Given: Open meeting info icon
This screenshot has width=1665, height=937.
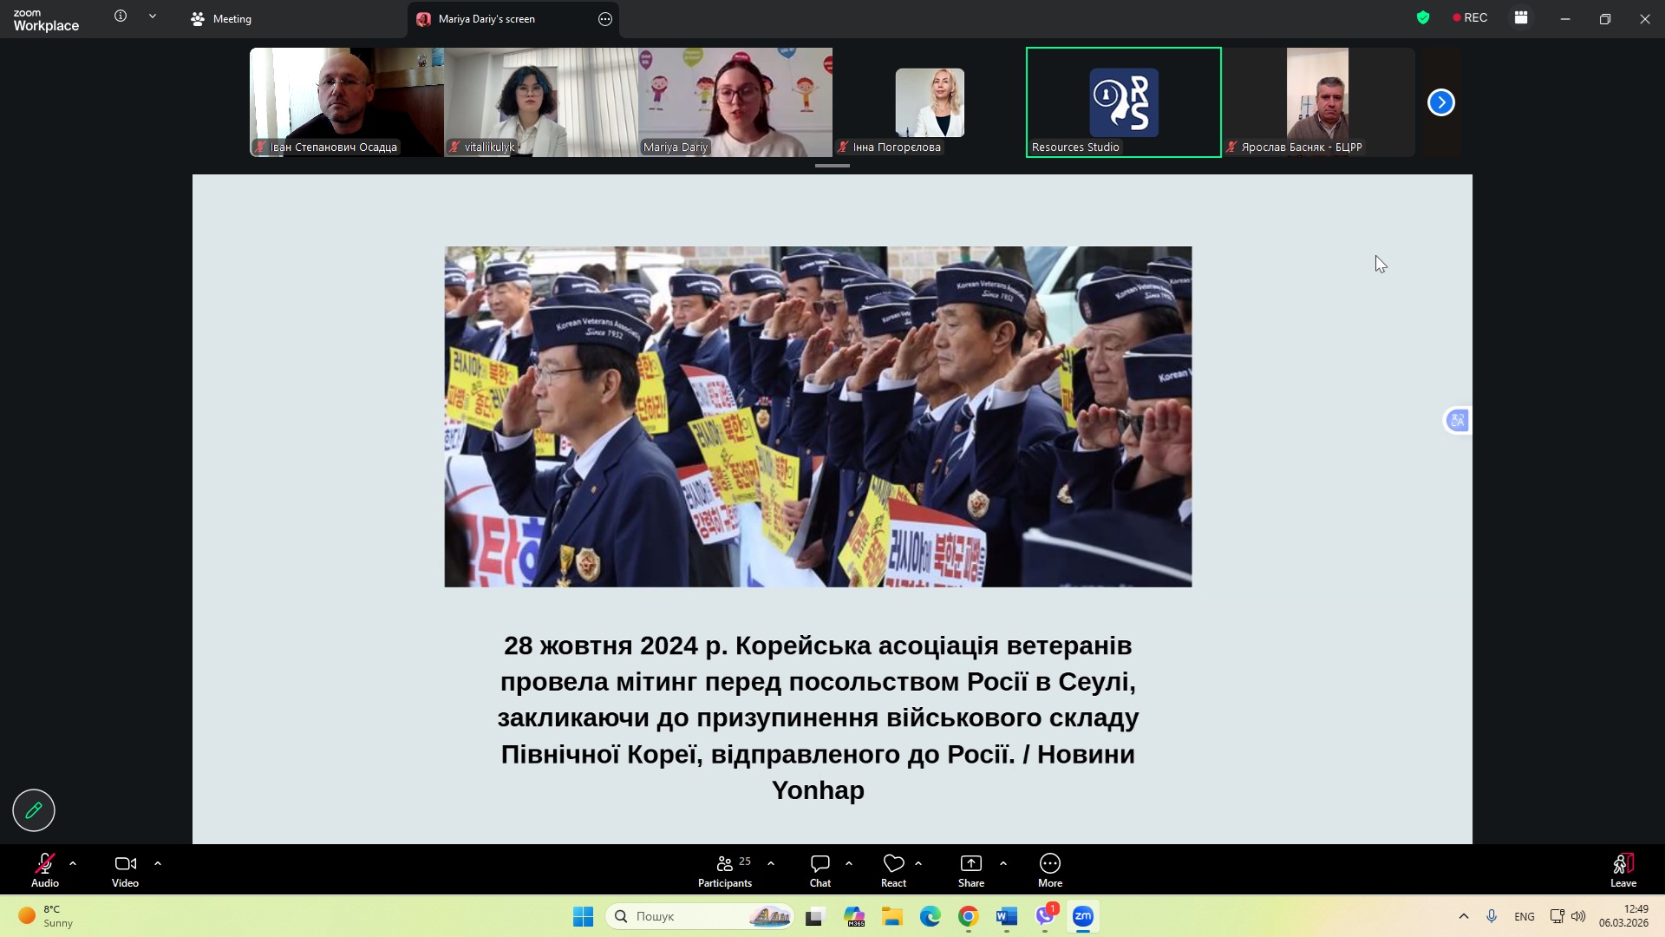Looking at the screenshot, I should [x=121, y=16].
